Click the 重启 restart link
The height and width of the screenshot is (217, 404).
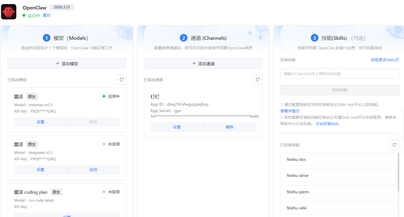tap(46, 15)
